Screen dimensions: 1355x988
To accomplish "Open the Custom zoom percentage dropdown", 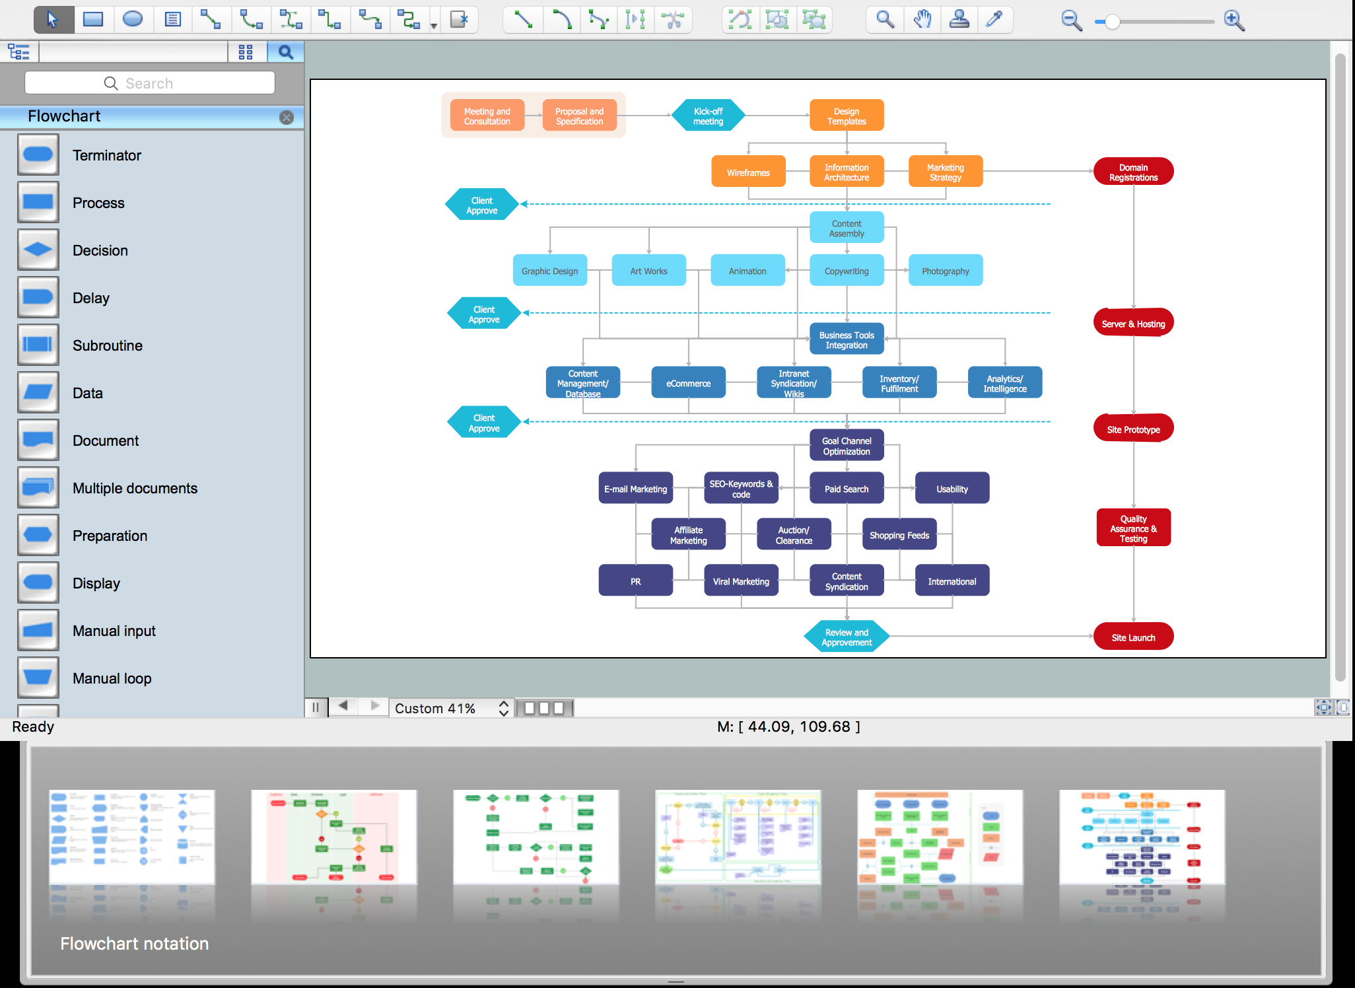I will pyautogui.click(x=504, y=707).
